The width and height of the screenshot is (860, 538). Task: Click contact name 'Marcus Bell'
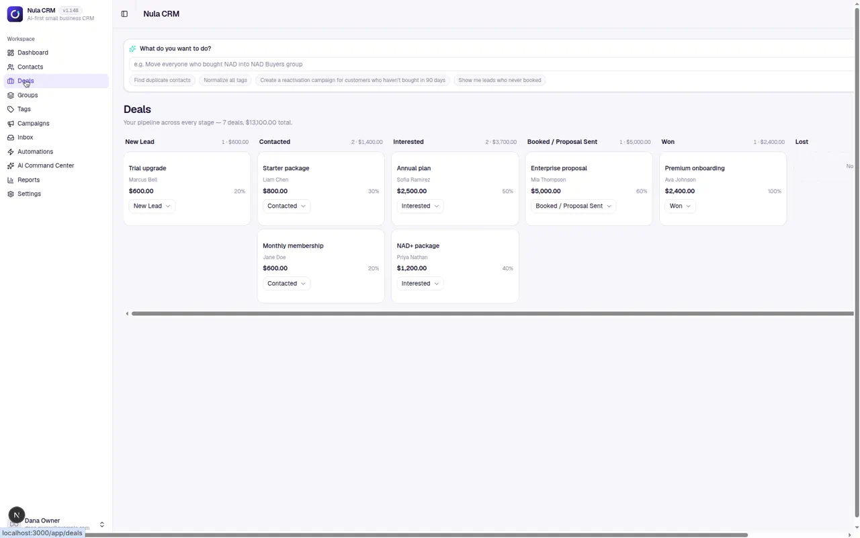click(143, 180)
